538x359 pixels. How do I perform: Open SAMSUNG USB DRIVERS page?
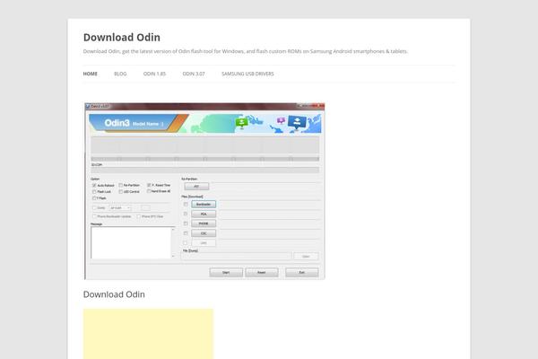point(247,74)
